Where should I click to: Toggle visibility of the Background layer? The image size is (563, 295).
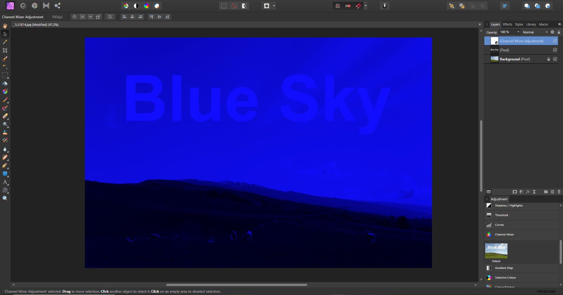pos(555,59)
